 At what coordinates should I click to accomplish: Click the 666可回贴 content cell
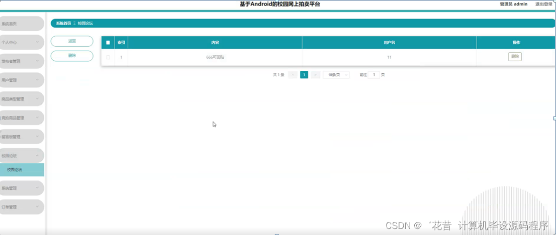coord(215,57)
